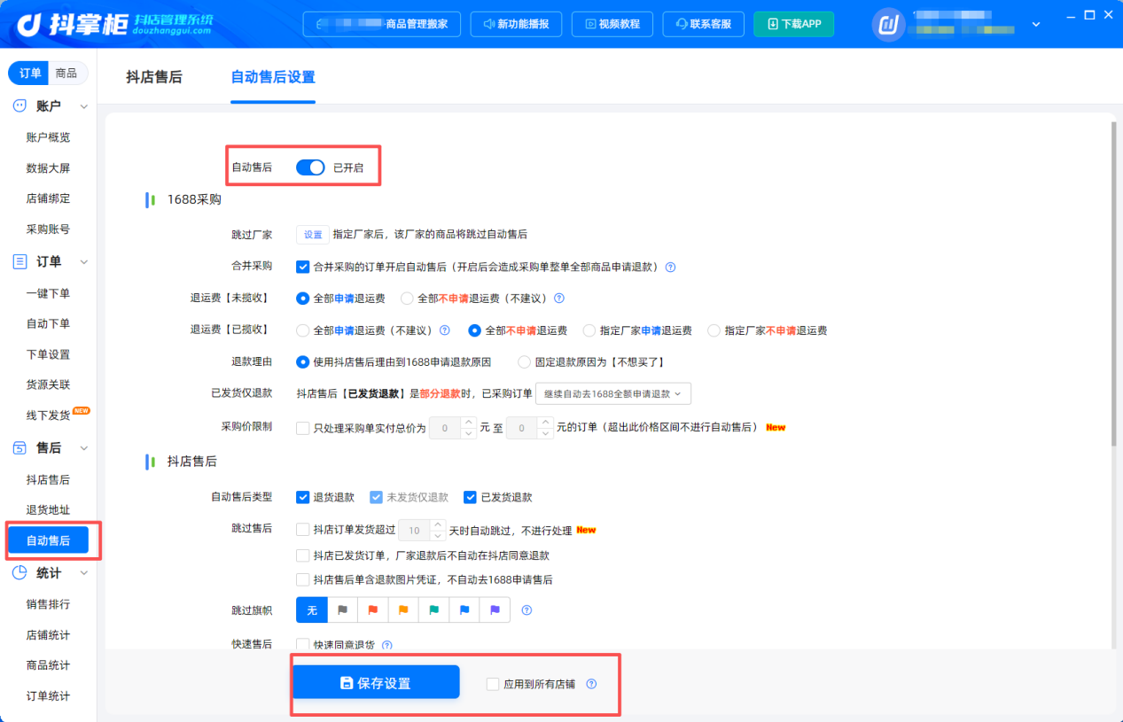Click the 抖掌柜 logo icon
Viewport: 1123px width, 722px height.
28,23
